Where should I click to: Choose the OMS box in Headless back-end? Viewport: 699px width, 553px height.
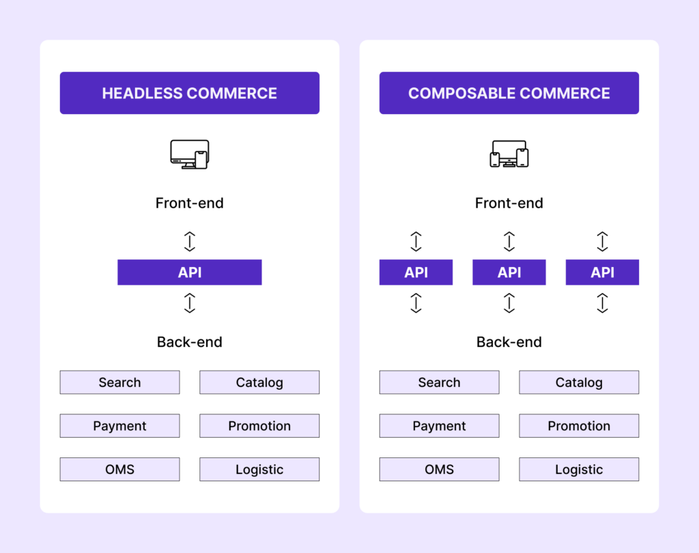coord(120,469)
